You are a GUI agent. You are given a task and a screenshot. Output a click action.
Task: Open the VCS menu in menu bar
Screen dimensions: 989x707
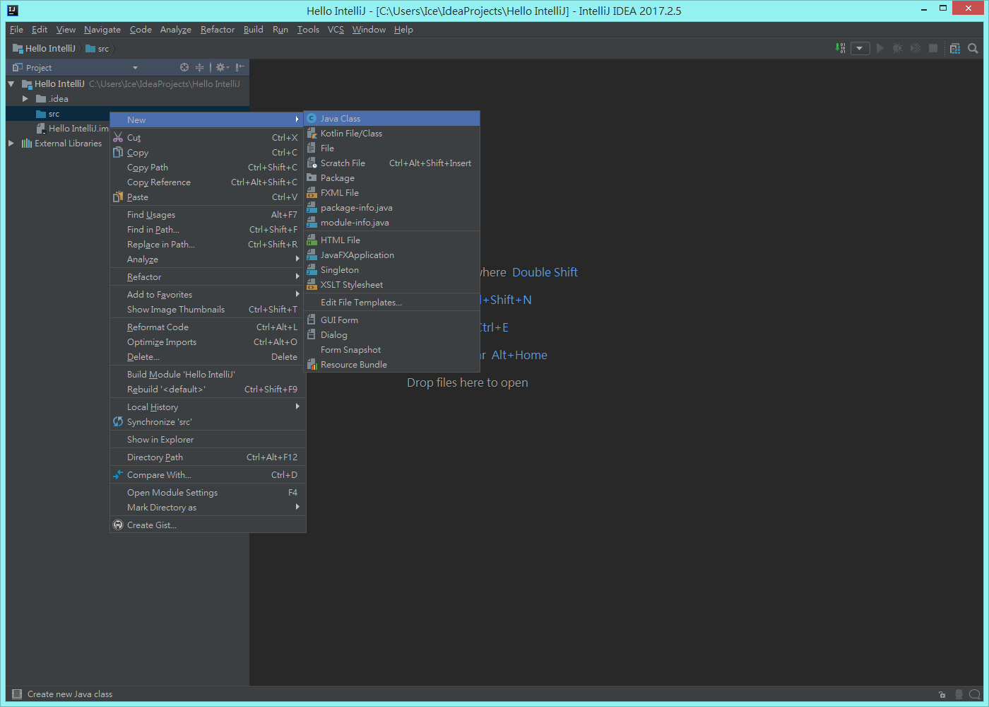(336, 29)
